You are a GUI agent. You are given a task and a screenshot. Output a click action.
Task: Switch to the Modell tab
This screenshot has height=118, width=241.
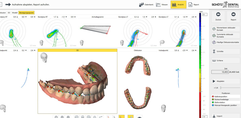(x=15, y=13)
